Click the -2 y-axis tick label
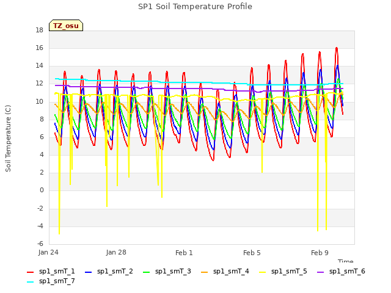Screen dimensions: 391x293 point(40,209)
